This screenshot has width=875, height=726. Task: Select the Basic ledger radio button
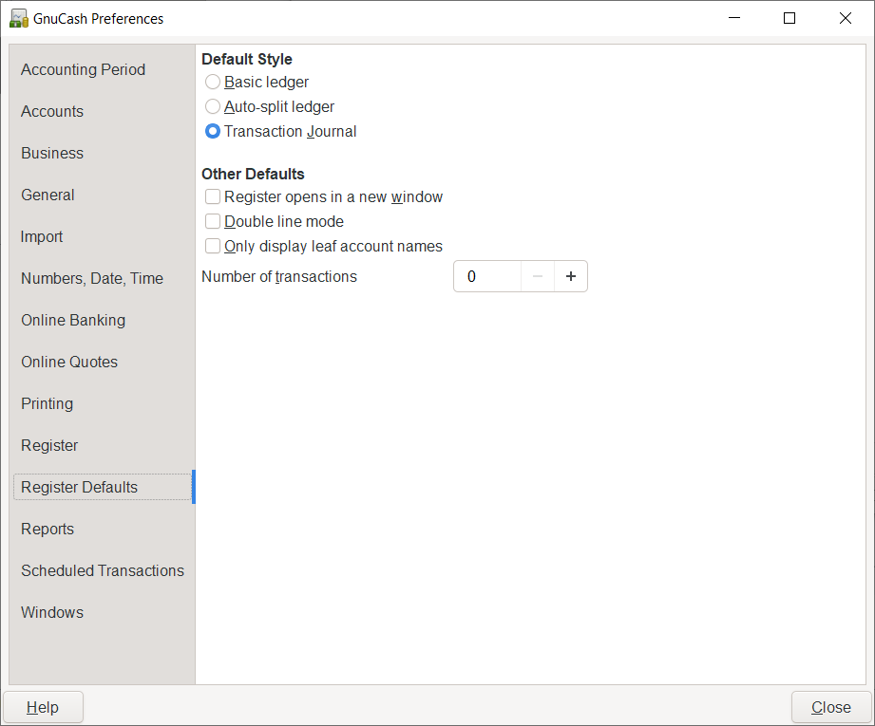(213, 83)
